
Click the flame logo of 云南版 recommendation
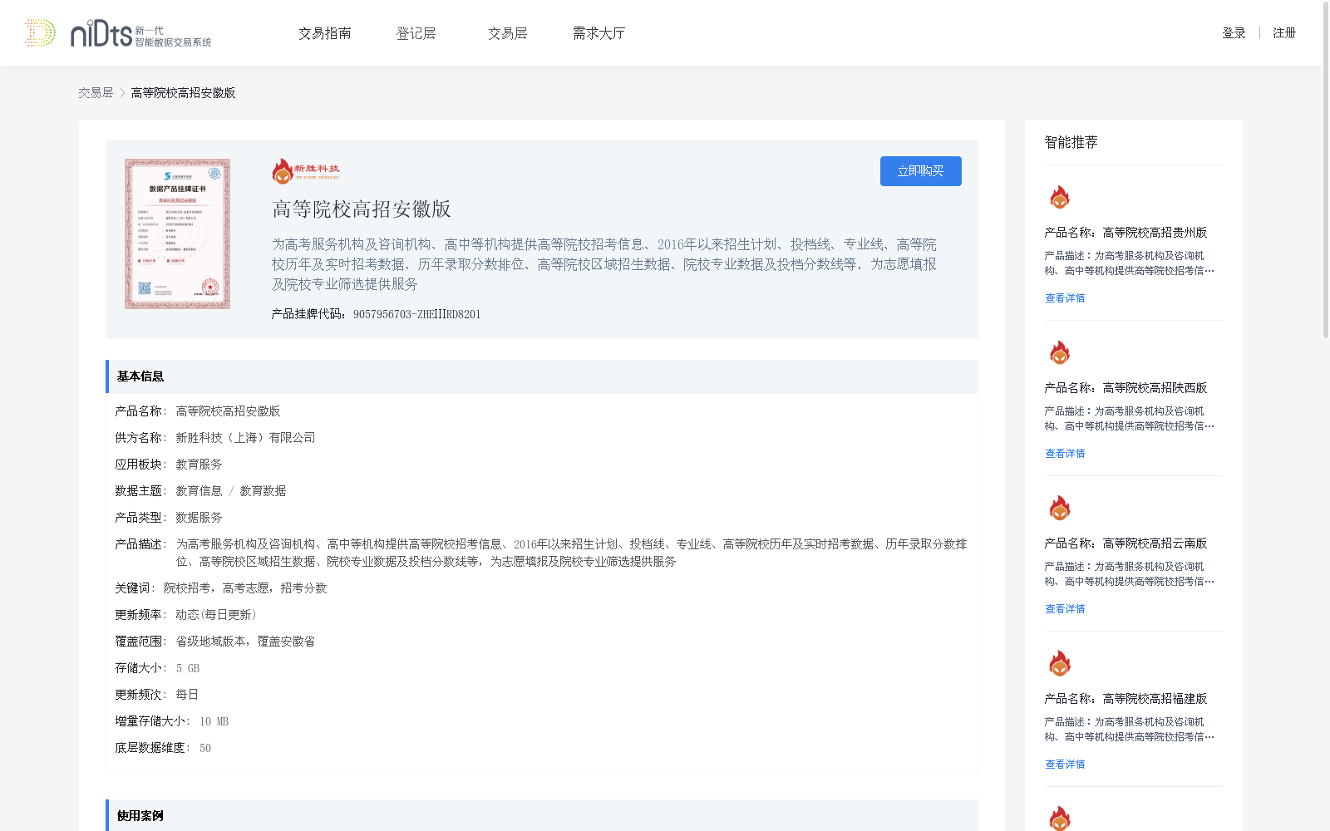pos(1059,509)
